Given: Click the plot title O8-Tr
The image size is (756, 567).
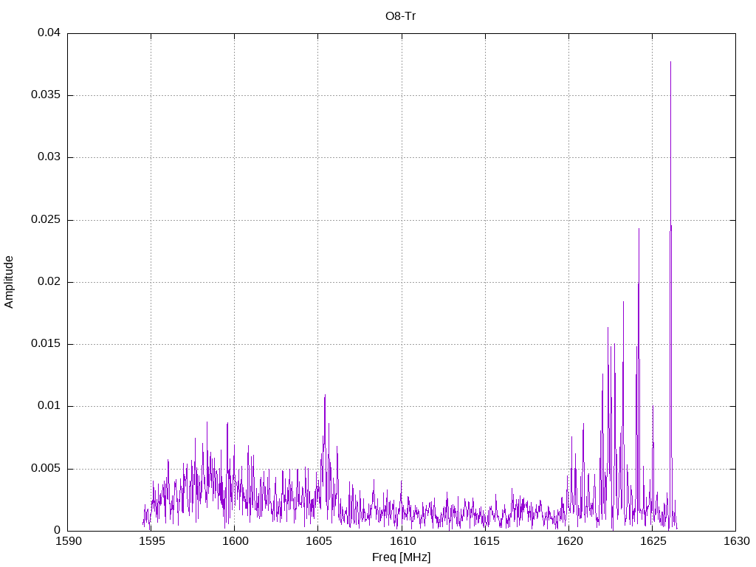Looking at the screenshot, I should coord(401,16).
